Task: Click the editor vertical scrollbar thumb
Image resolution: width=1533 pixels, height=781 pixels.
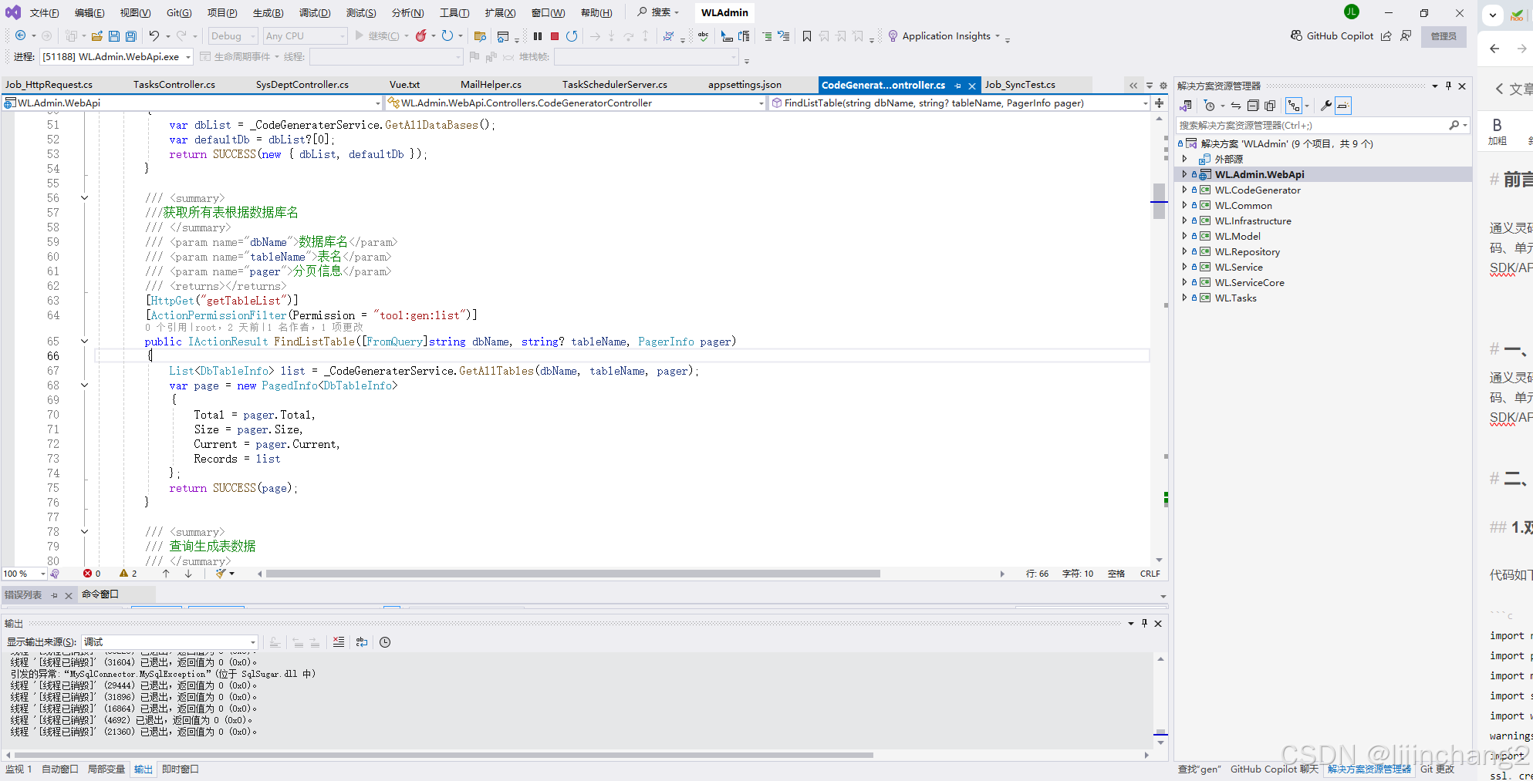Action: [1159, 201]
